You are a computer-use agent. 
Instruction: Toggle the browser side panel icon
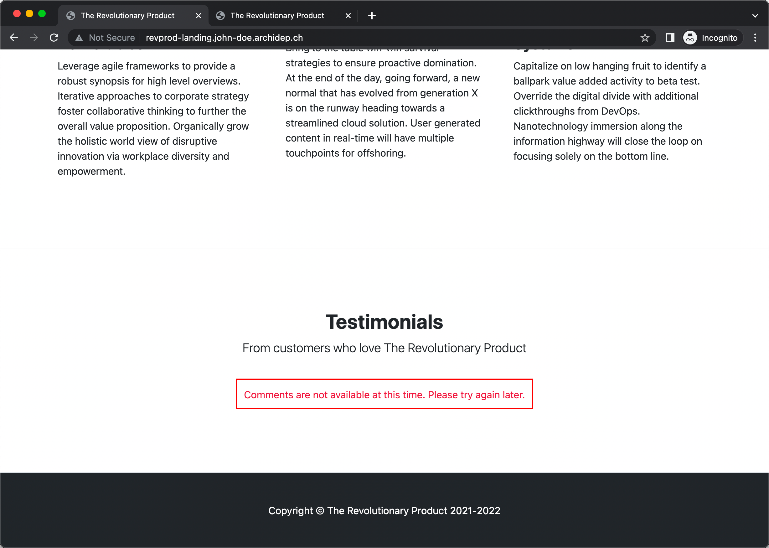pos(670,38)
